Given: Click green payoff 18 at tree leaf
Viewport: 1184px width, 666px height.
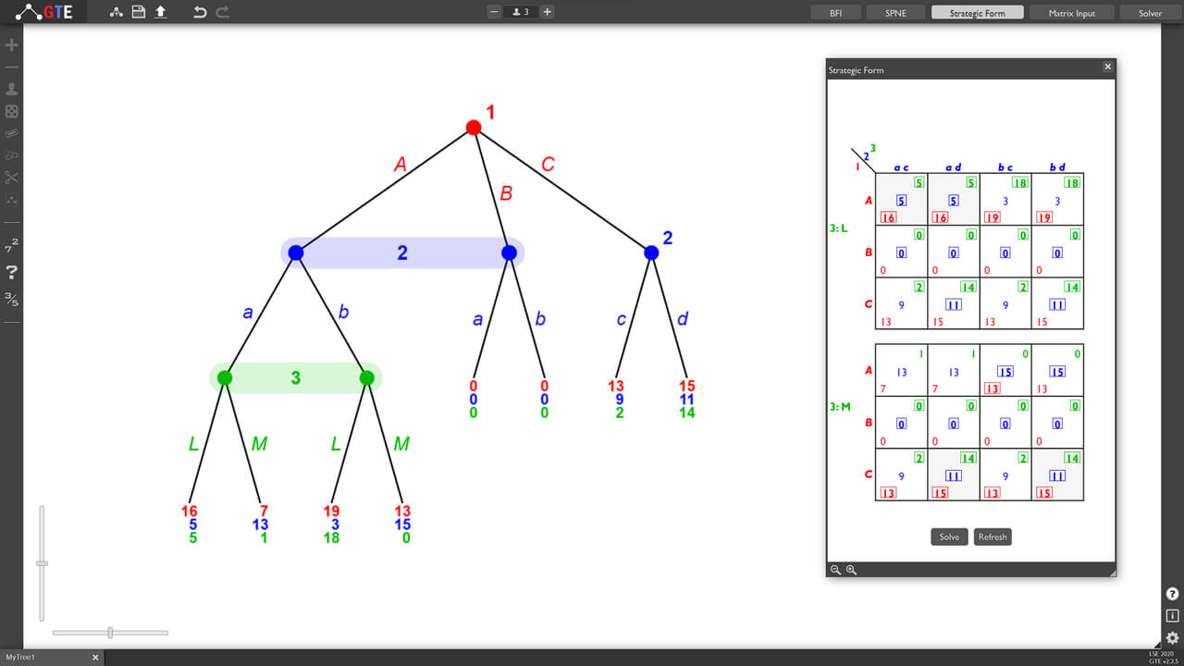Looking at the screenshot, I should click(331, 537).
